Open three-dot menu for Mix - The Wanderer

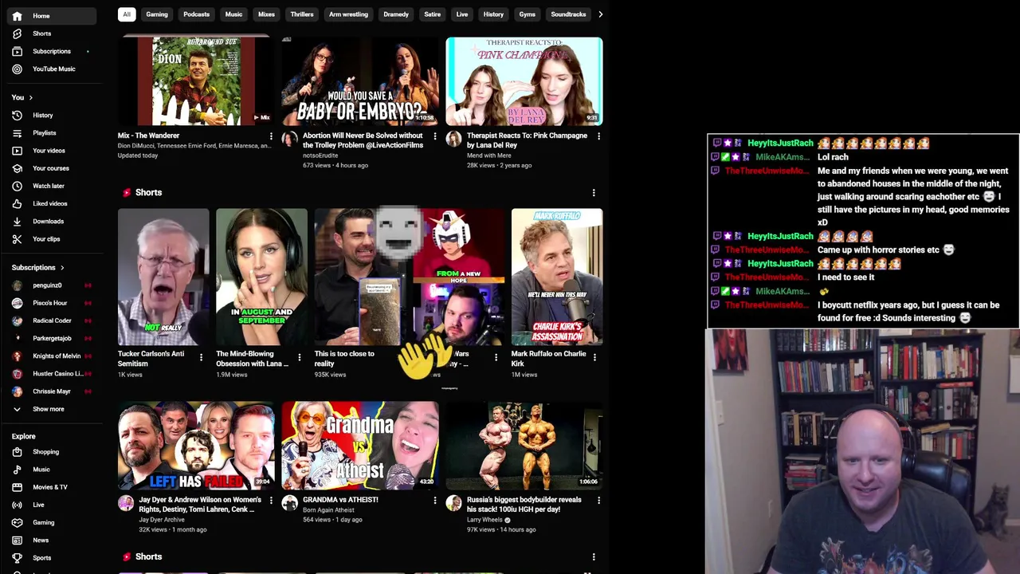271,136
